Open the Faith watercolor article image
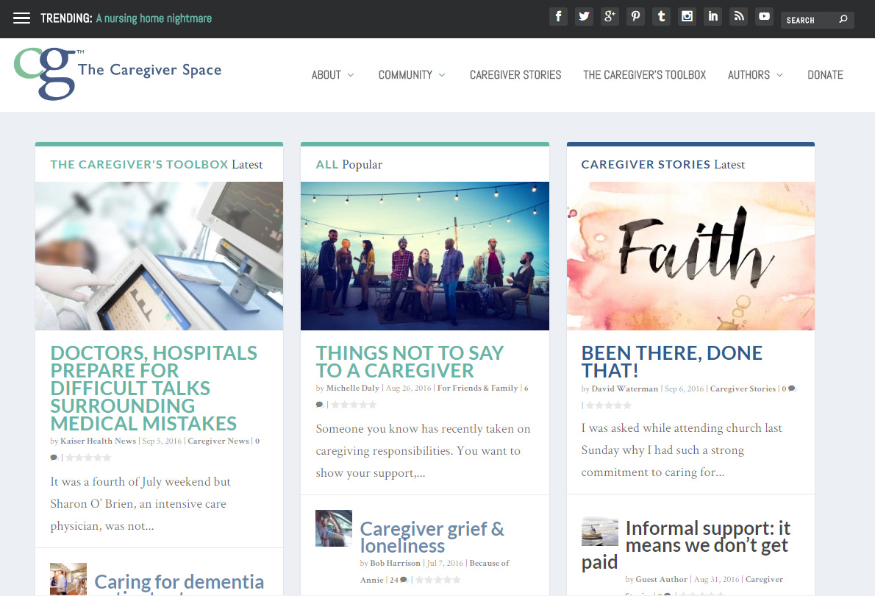The height and width of the screenshot is (596, 875). [x=691, y=256]
